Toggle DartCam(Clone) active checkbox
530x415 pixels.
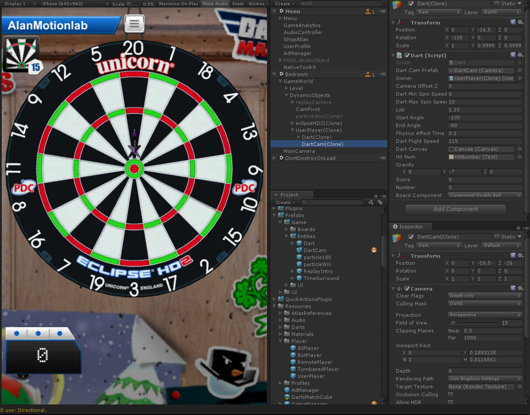coord(411,237)
